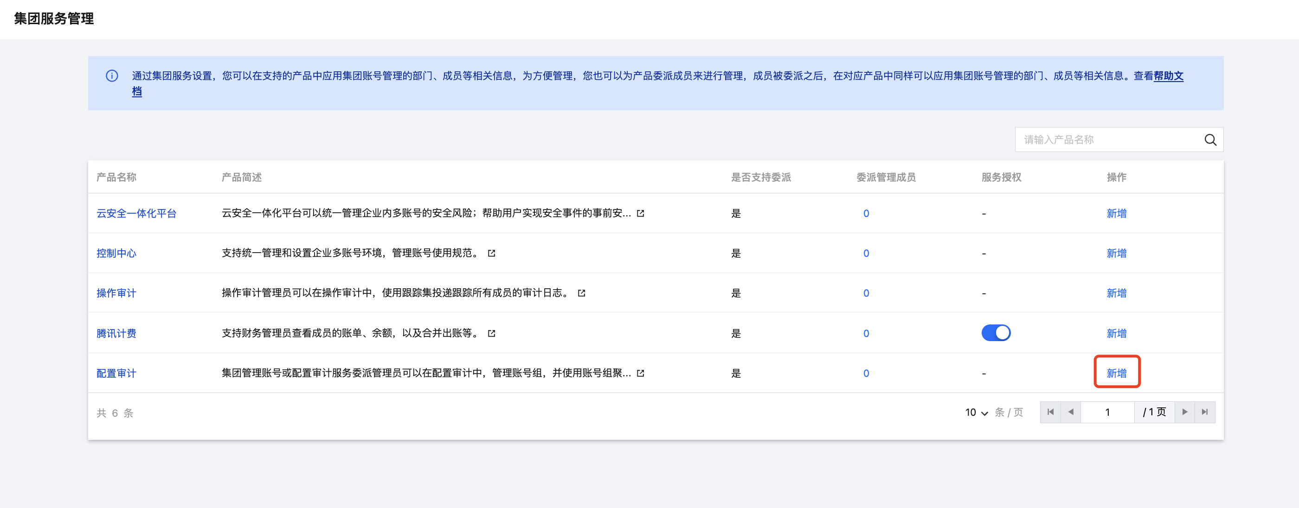
Task: Open external link icon for 云安全一体化平台 description
Action: pyautogui.click(x=640, y=213)
